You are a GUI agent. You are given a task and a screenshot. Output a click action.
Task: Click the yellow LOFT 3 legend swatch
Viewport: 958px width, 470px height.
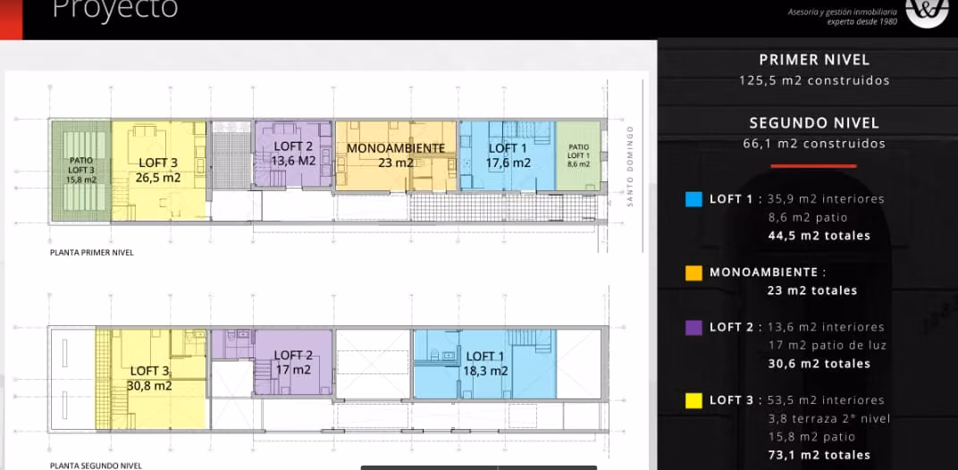[693, 401]
